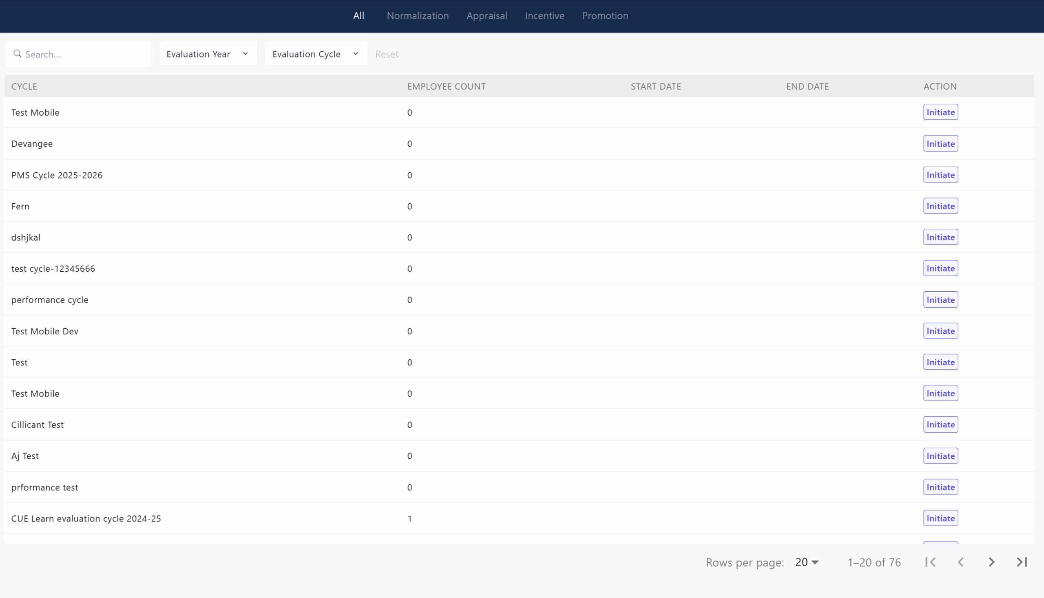Select the dshjkal cycle name
This screenshot has height=598, width=1044.
(26, 237)
